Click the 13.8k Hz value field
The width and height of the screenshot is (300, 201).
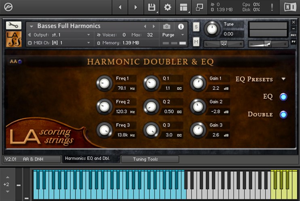pyautogui.click(x=125, y=135)
